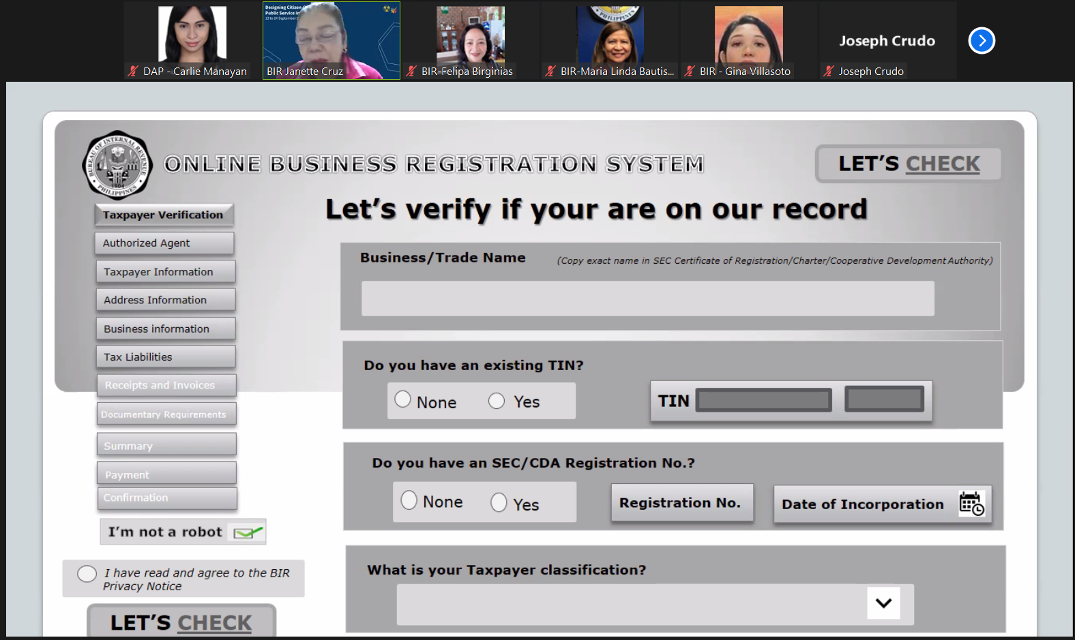The width and height of the screenshot is (1075, 640).
Task: Select None for existing TIN
Action: coord(403,399)
